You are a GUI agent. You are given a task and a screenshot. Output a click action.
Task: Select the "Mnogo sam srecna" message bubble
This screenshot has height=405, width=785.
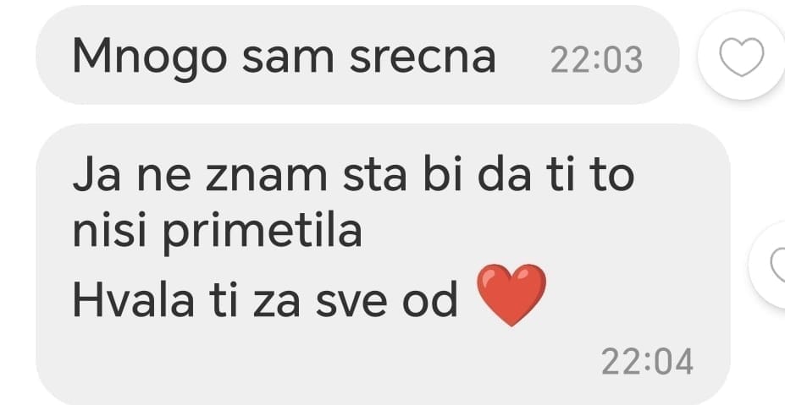(x=357, y=55)
